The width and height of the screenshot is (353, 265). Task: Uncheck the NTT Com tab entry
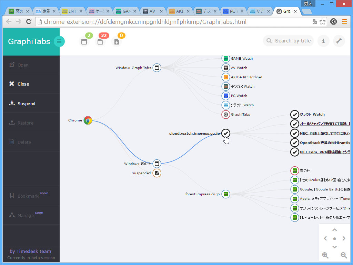tap(295, 152)
